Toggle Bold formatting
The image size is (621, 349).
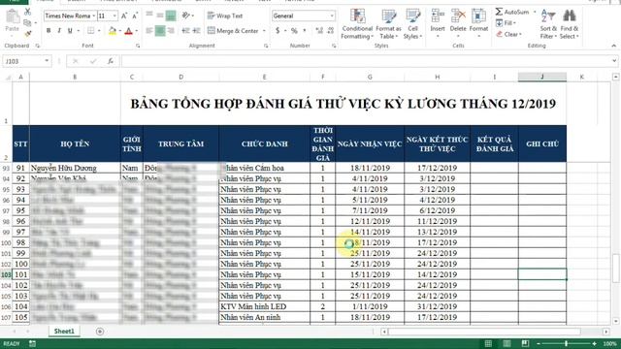click(49, 30)
